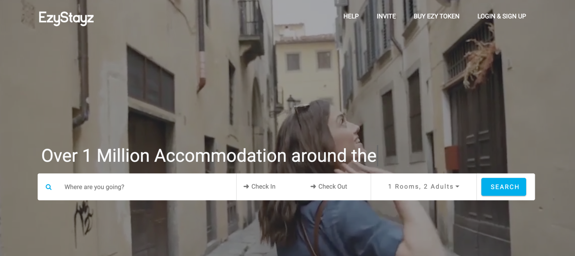Image resolution: width=575 pixels, height=256 pixels.
Task: Click the 'Check In' label text
Action: point(263,186)
